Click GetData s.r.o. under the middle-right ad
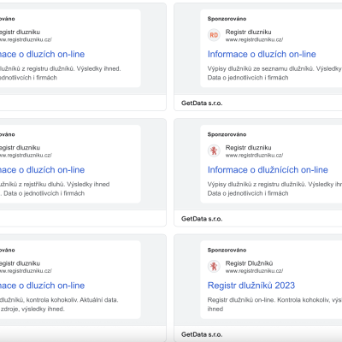 (x=202, y=219)
